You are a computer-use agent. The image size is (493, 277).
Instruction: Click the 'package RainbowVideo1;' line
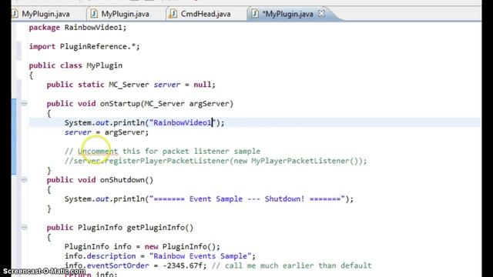78,28
